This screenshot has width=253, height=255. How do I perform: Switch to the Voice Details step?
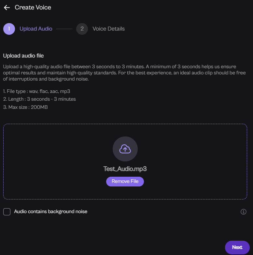108,29
